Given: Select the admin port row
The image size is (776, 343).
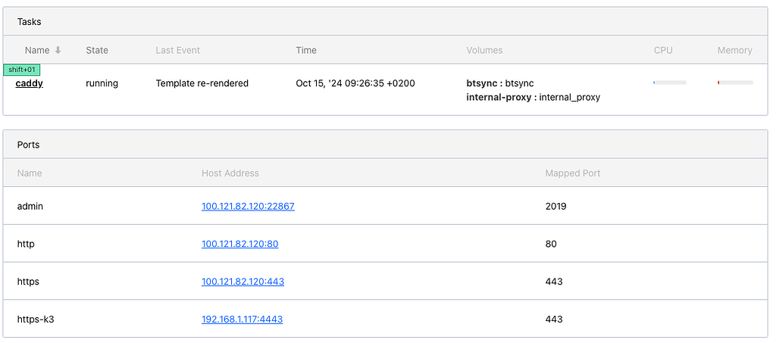Looking at the screenshot, I should click(30, 206).
